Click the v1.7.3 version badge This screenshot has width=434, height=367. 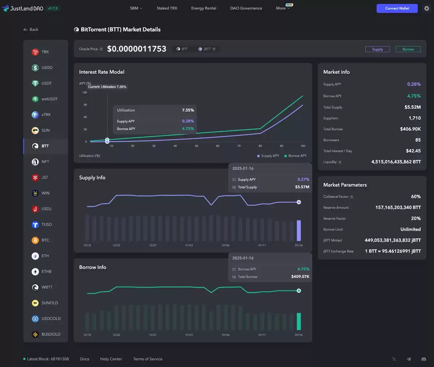[x=53, y=8]
